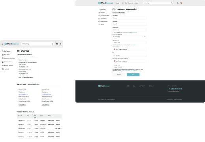Click the My Account icon in the desktop sidebar

[99, 9]
